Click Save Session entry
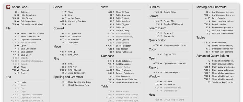 point(27,52)
